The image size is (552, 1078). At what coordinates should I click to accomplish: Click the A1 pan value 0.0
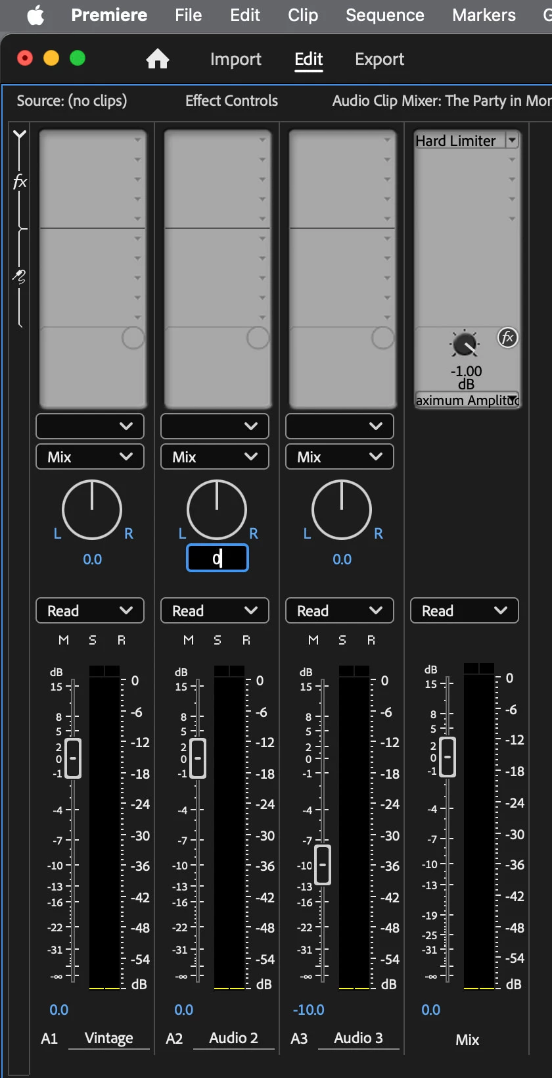(x=92, y=559)
